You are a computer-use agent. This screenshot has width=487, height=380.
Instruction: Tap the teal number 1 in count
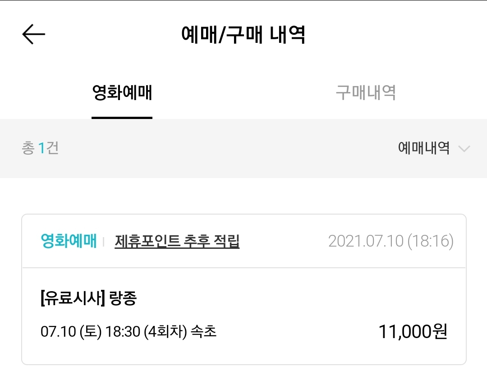[41, 148]
